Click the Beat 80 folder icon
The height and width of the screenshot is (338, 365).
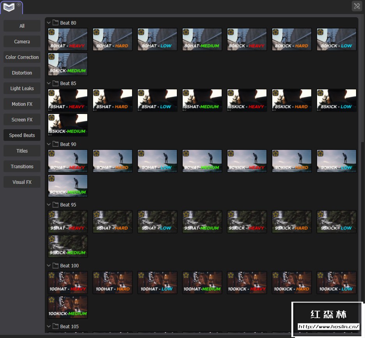point(55,22)
